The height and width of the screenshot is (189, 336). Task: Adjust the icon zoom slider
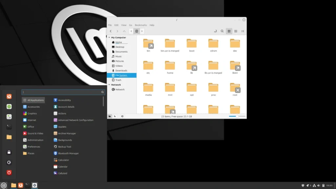tap(237, 116)
